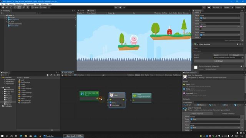This screenshot has width=246, height=138.
Task: Switch to the Scene variables tab
Action: click(x=213, y=105)
